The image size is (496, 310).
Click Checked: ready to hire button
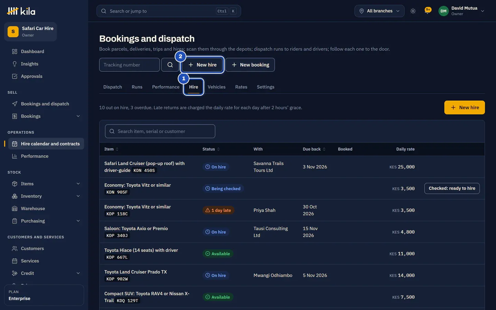pyautogui.click(x=452, y=188)
